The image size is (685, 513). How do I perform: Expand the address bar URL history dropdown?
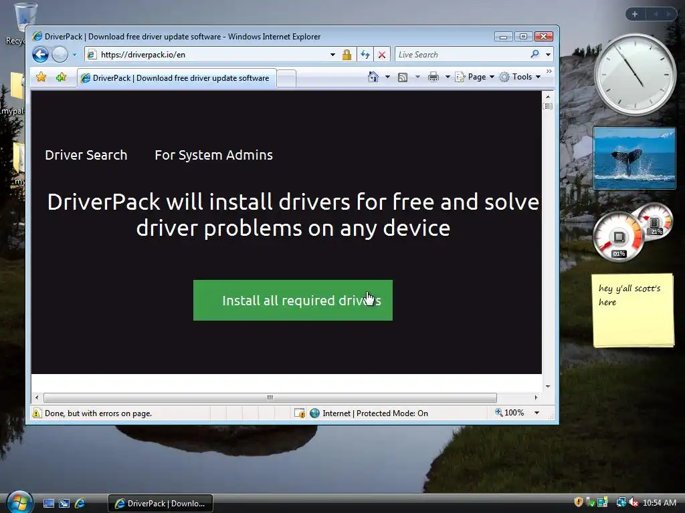[x=333, y=55]
